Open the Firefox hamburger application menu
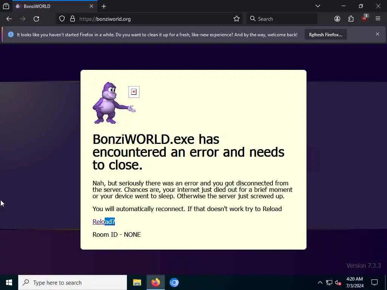The width and height of the screenshot is (387, 290). tap(378, 19)
